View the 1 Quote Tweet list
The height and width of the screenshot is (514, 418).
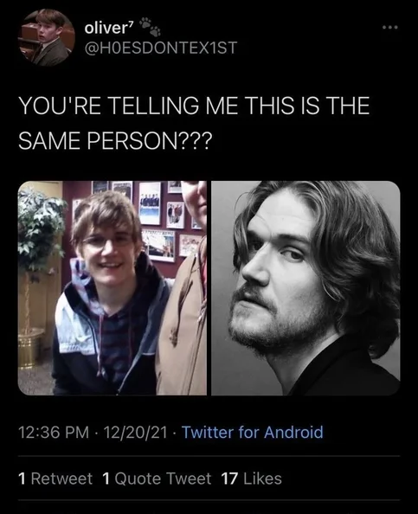(157, 479)
